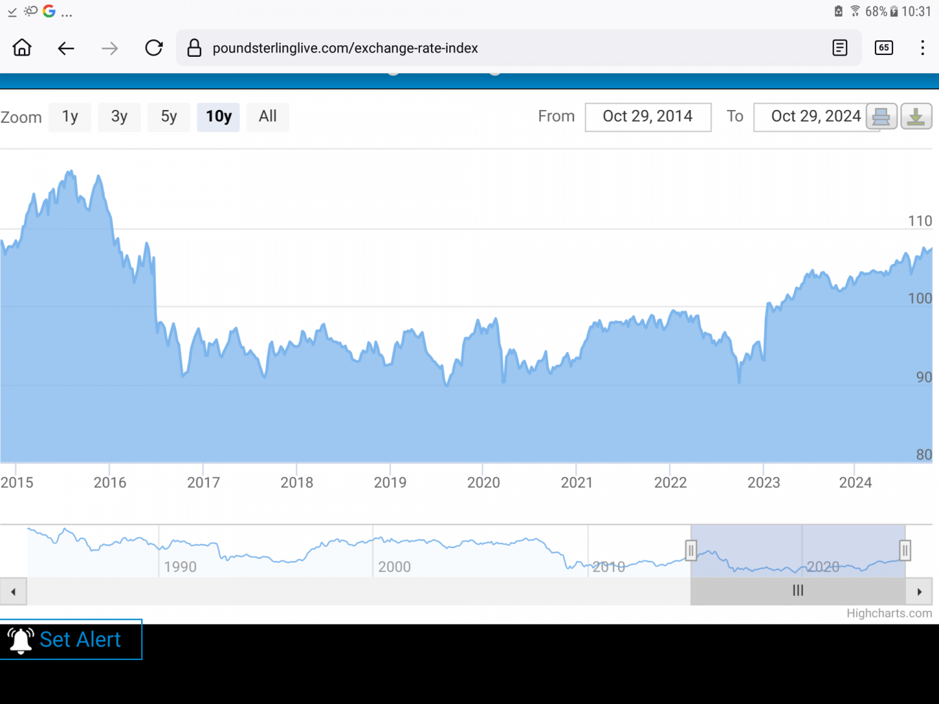
Task: Open the Highcharts.com credit link
Action: pyautogui.click(x=889, y=614)
